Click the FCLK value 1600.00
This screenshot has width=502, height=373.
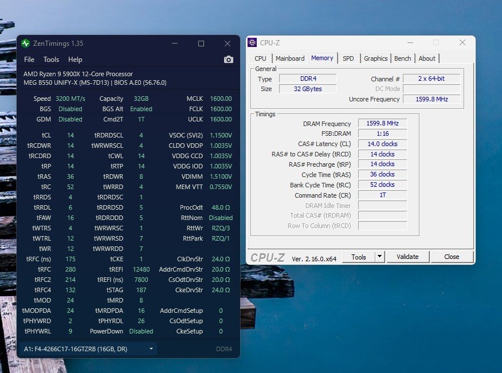point(221,109)
